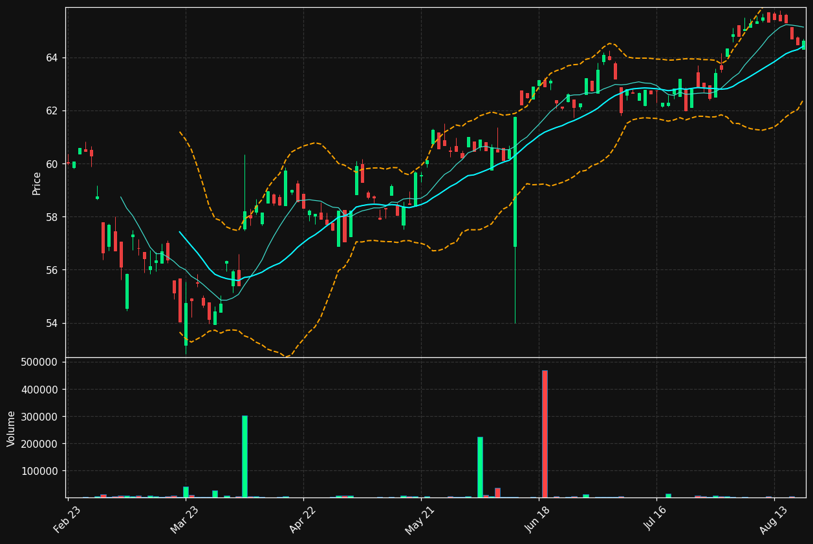Click the 'Apr 22' date label

click(303, 520)
